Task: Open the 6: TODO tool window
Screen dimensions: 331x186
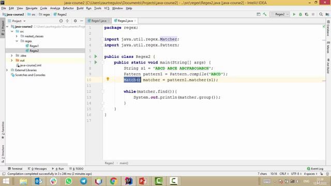Action: coord(76,169)
